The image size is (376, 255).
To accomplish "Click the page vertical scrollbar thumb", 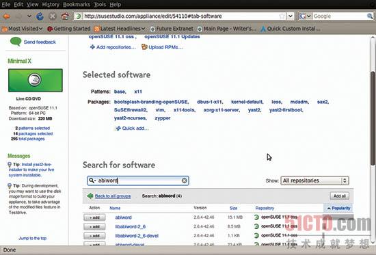I will pos(373,119).
